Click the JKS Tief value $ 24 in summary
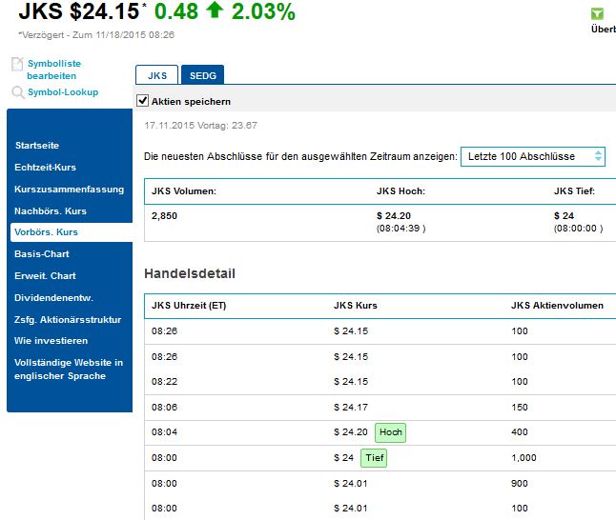This screenshot has height=520, width=616. click(564, 216)
